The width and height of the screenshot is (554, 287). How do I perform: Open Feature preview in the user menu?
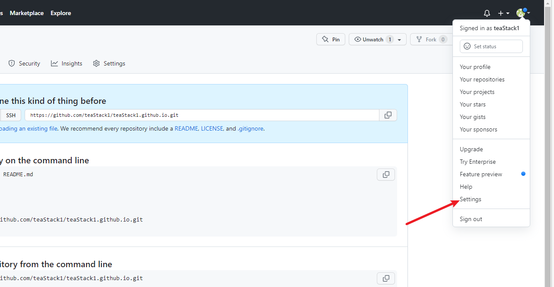[491, 174]
